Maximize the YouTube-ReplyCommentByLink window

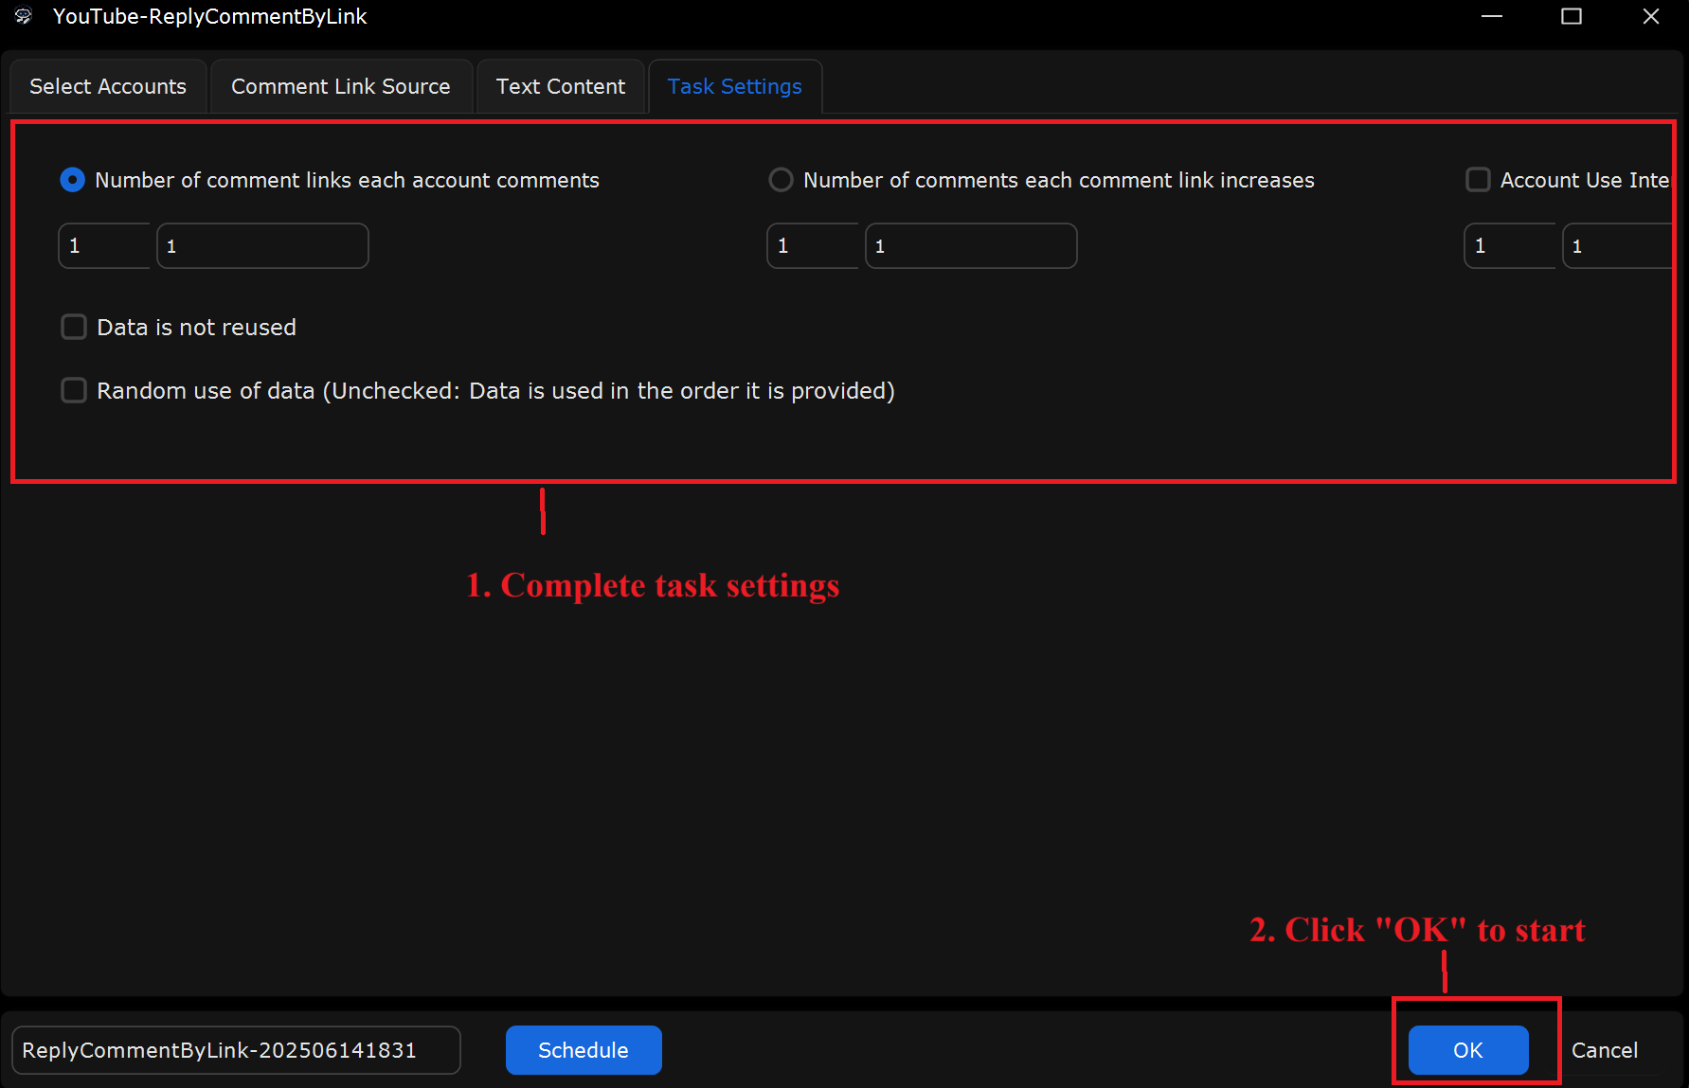[1572, 16]
